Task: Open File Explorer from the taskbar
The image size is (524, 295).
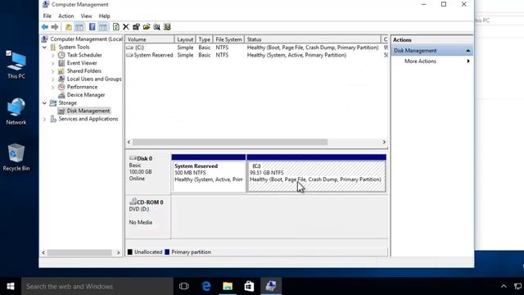Action: pyautogui.click(x=228, y=286)
